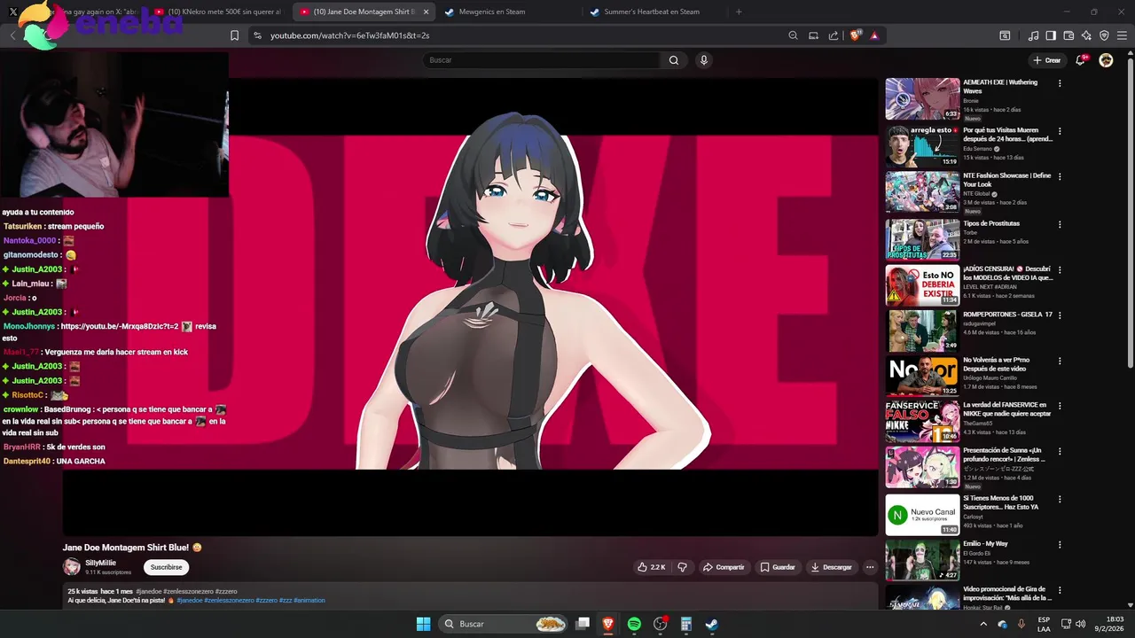Open the browser hamburger menu

(1122, 35)
